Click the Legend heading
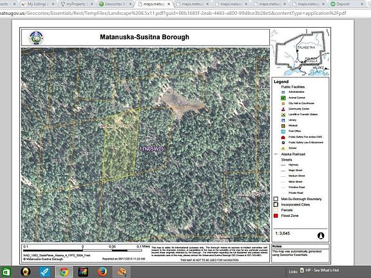371x278 pixels. tap(281, 82)
